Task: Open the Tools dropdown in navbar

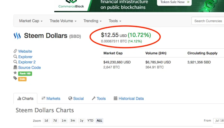Action: [x=115, y=21]
